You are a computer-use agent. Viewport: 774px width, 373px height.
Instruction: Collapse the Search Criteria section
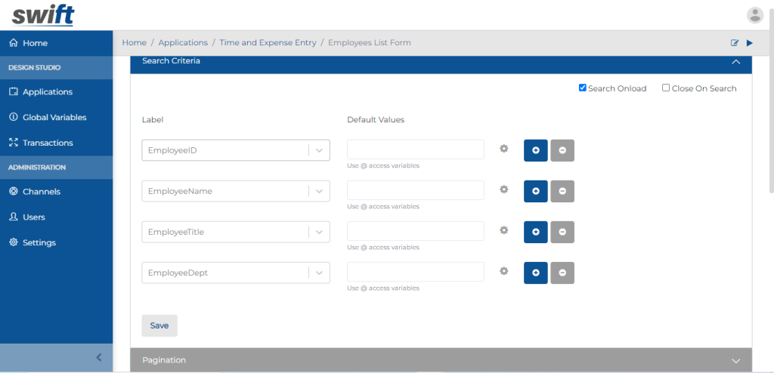[x=736, y=62]
